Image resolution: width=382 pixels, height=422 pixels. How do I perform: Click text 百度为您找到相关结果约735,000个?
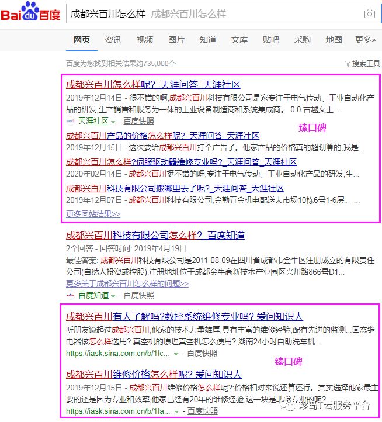tap(121, 64)
